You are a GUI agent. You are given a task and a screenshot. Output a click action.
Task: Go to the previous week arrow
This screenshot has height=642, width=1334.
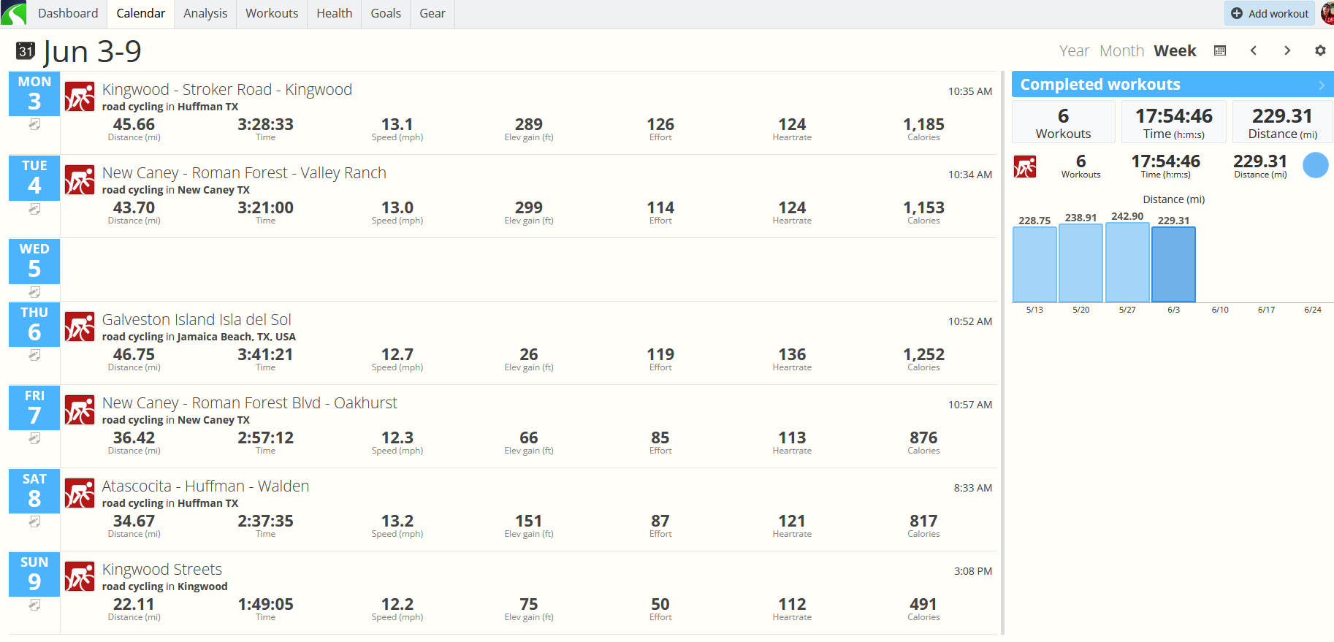pos(1254,50)
